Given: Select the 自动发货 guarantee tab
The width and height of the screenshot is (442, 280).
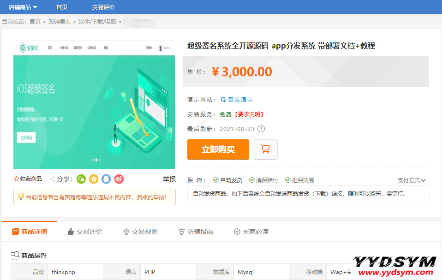Looking at the screenshot, I should pos(227,180).
